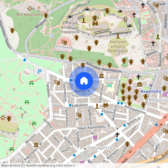Select the Μουσών street label
This screenshot has width=168, height=168.
(30, 139)
